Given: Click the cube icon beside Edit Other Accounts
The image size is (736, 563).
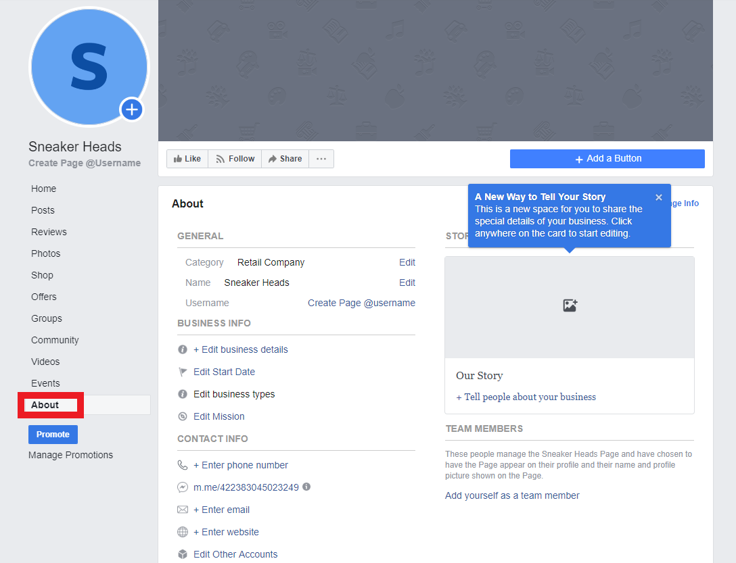Looking at the screenshot, I should (x=183, y=554).
